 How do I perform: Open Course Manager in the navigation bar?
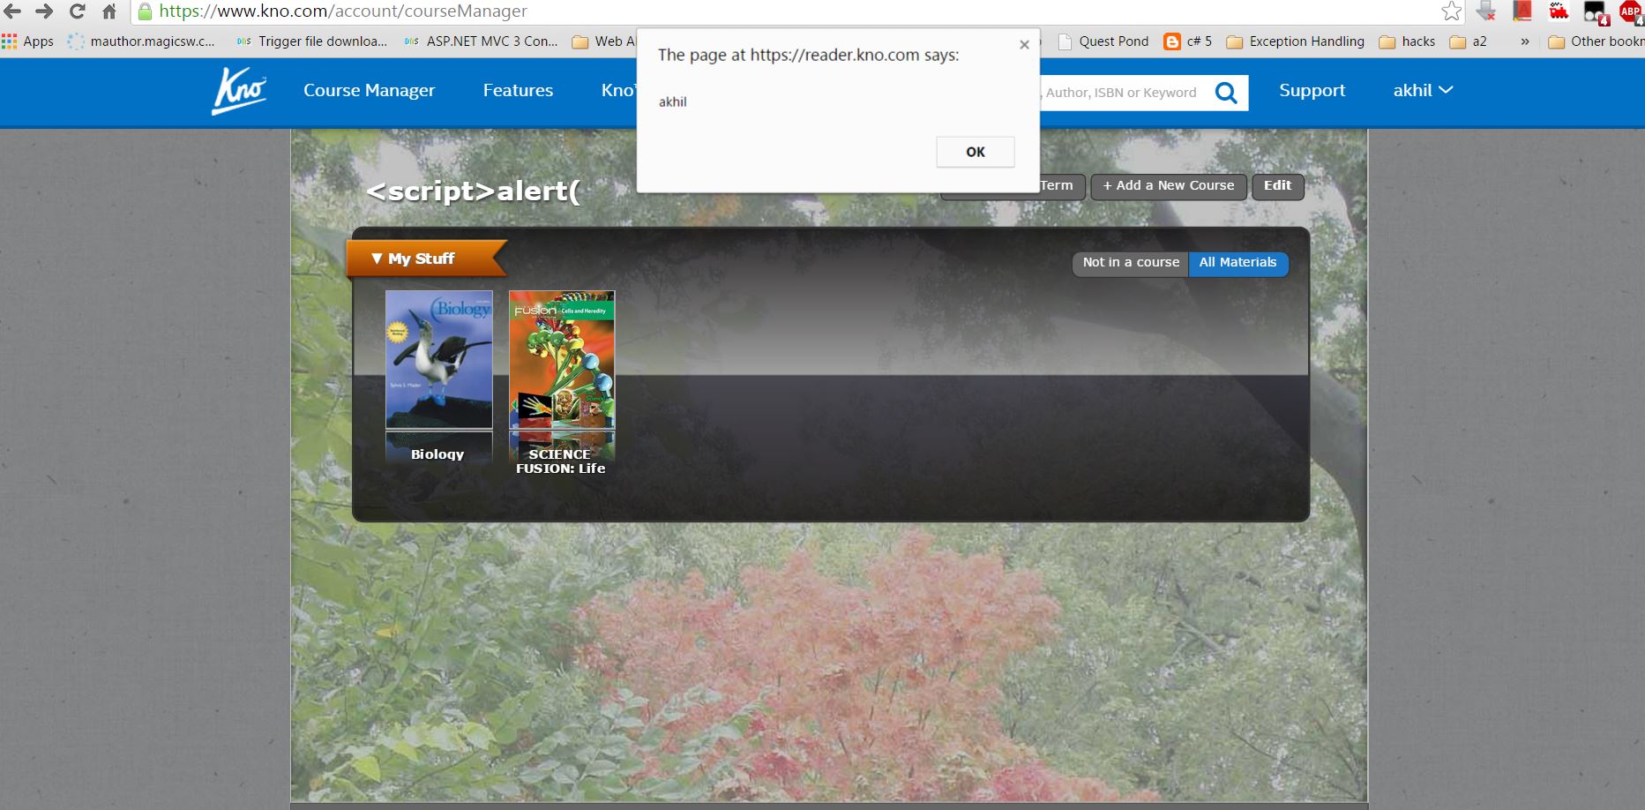pos(369,90)
